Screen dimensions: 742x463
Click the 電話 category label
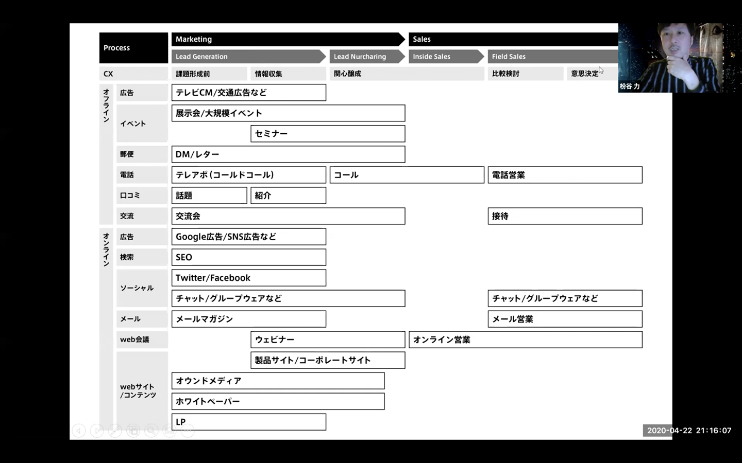pyautogui.click(x=142, y=175)
